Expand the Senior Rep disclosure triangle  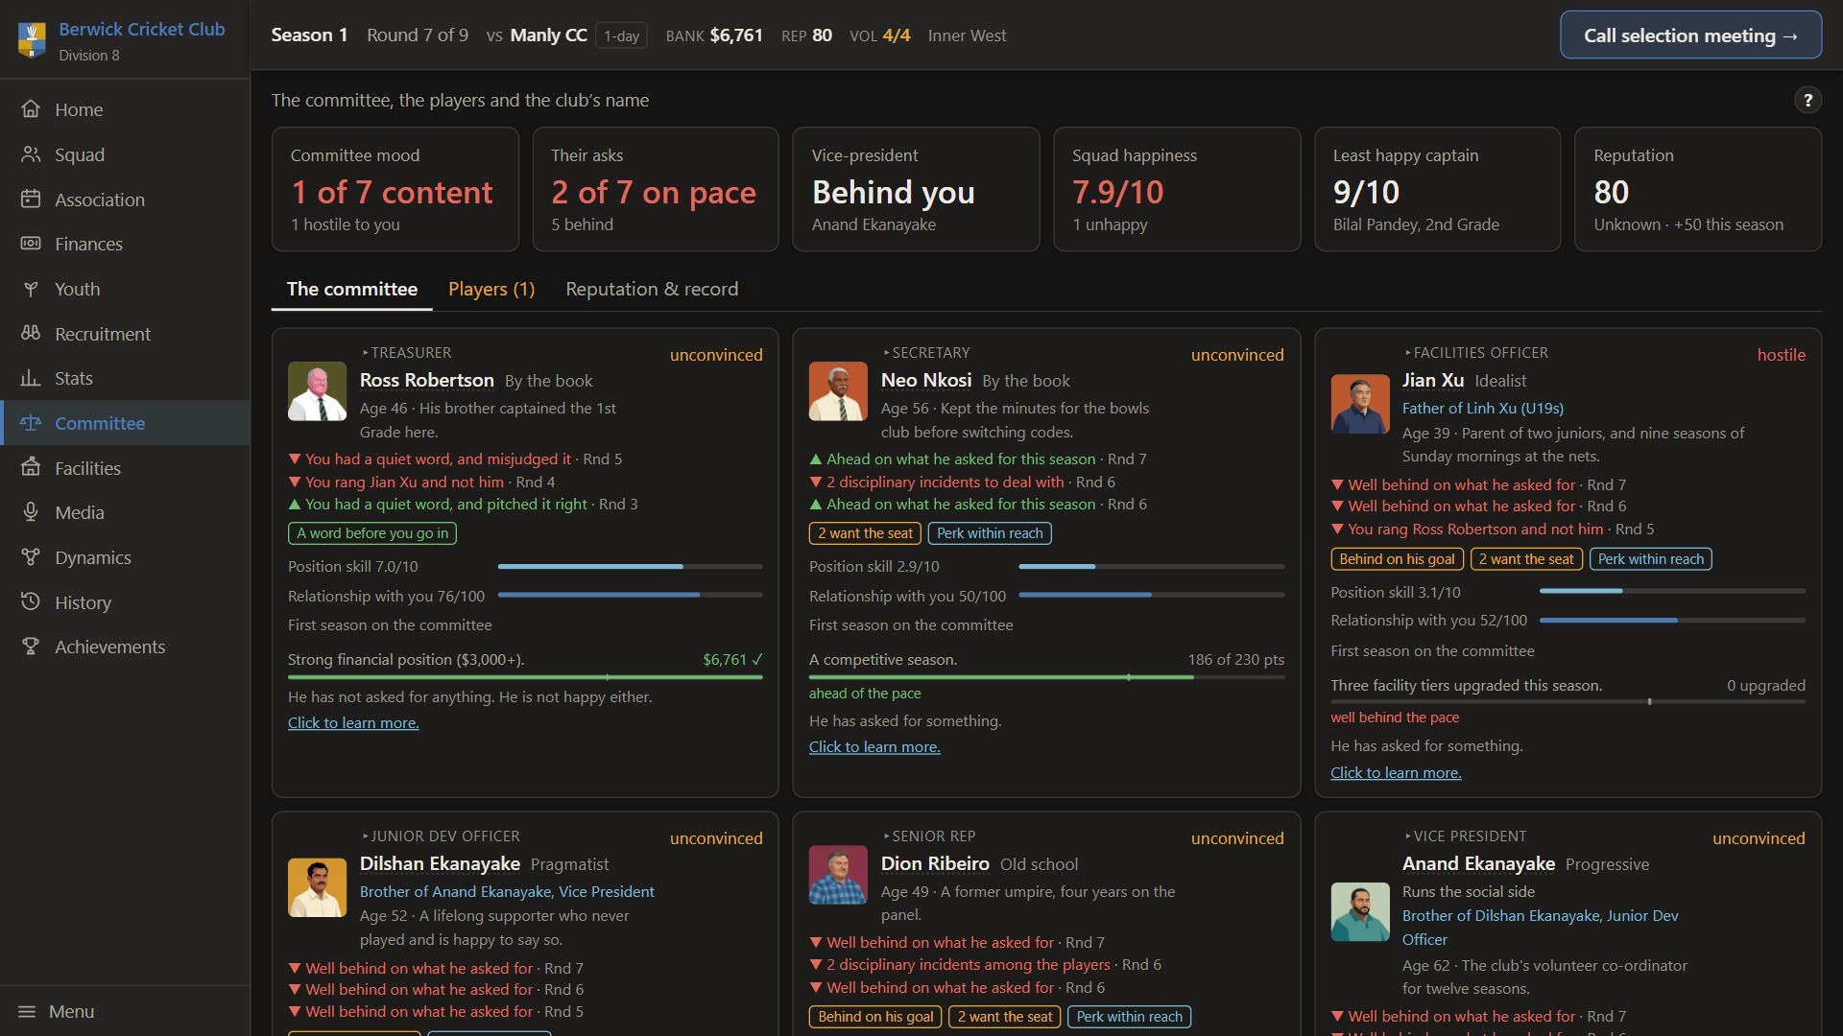[x=886, y=836]
